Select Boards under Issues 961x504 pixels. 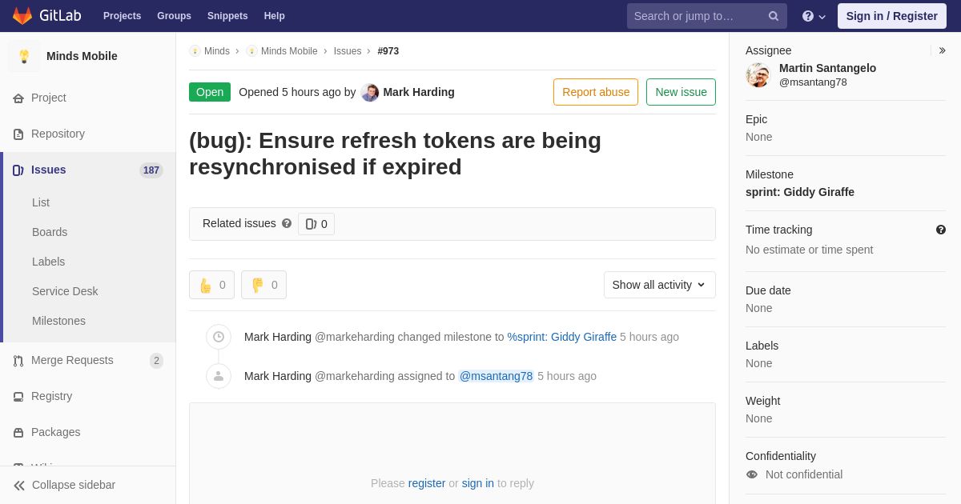(x=50, y=232)
